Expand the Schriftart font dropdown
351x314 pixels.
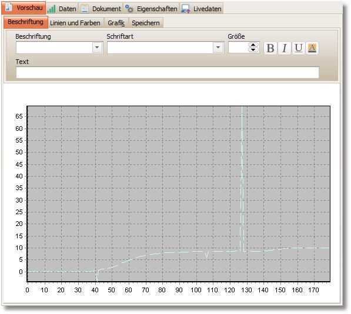(x=218, y=48)
